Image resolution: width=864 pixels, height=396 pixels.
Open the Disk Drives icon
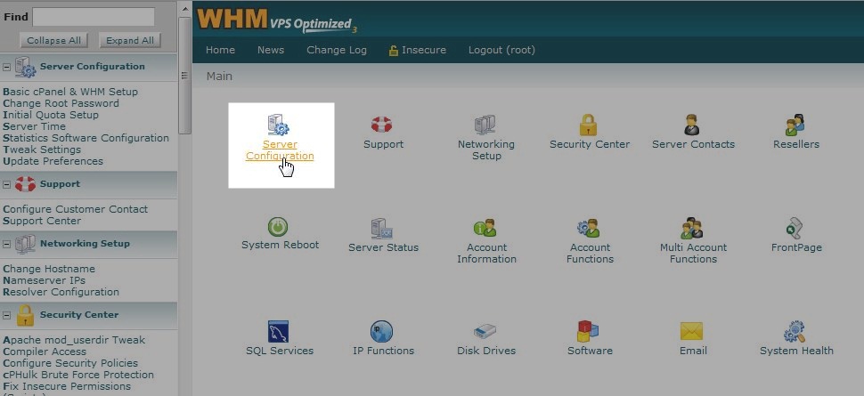[485, 331]
